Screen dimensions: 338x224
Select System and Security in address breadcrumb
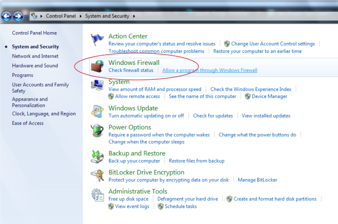[x=107, y=16]
